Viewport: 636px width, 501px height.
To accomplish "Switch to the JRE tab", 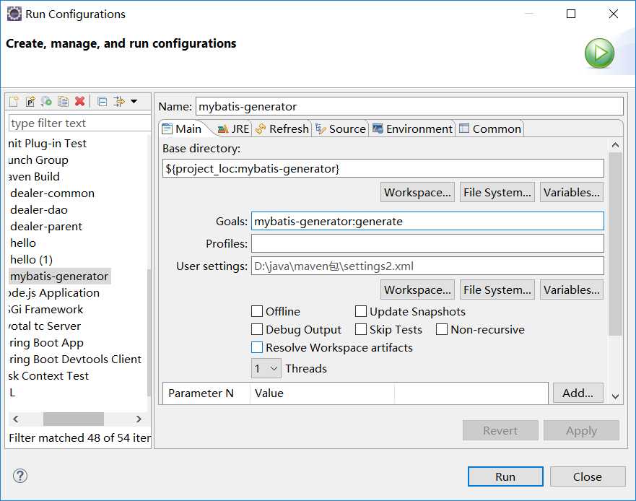I will click(x=233, y=129).
